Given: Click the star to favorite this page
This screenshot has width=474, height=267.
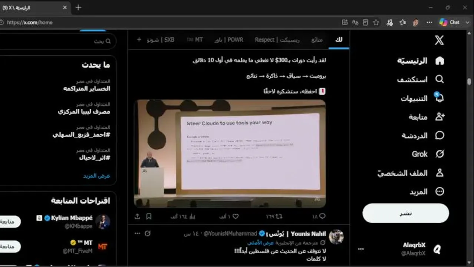Looking at the screenshot, I should [x=376, y=22].
